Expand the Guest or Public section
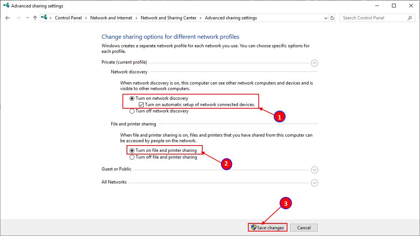 coord(314,170)
